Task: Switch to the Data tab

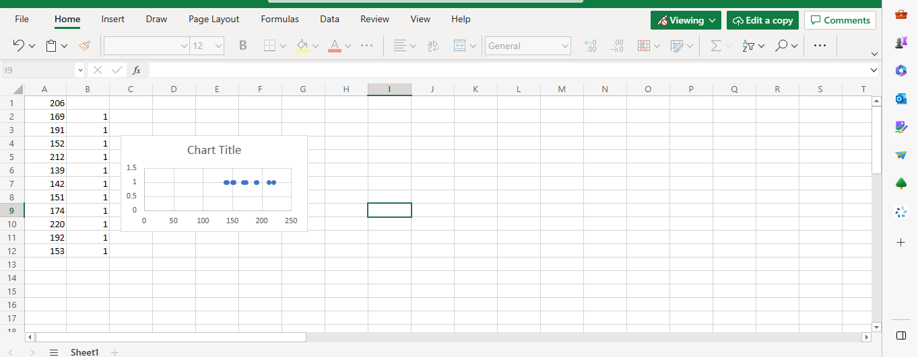Action: tap(329, 19)
